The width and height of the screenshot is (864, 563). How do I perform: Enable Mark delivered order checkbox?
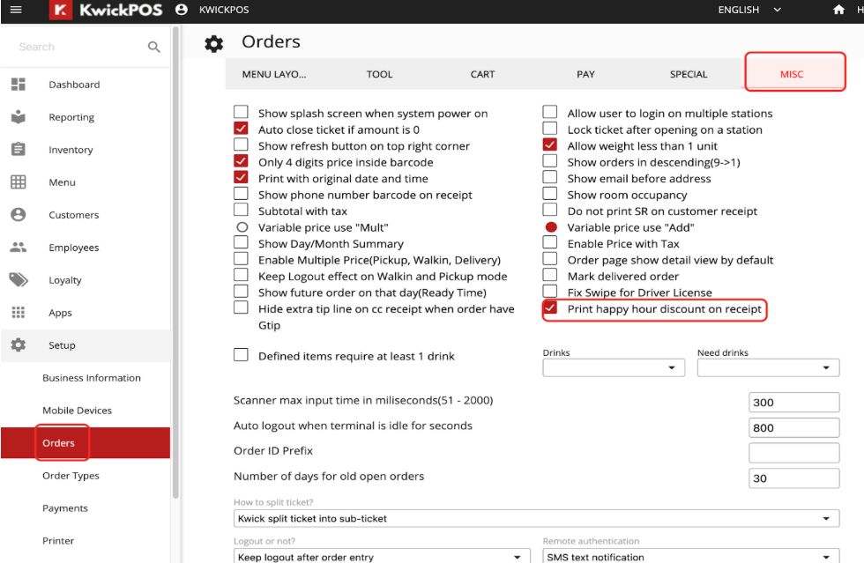(x=550, y=274)
